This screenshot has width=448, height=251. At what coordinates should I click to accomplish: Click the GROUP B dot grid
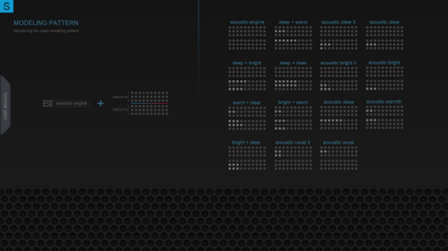point(149,97)
